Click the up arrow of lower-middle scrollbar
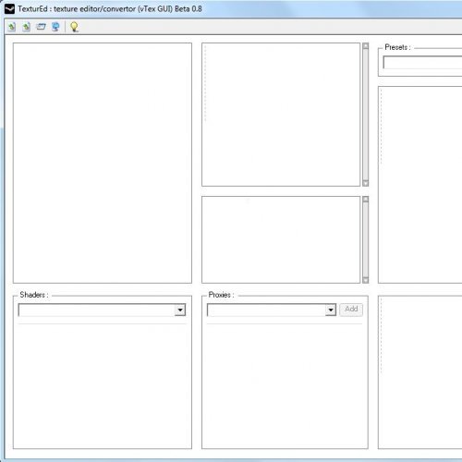This screenshot has height=462, width=462. 366,200
